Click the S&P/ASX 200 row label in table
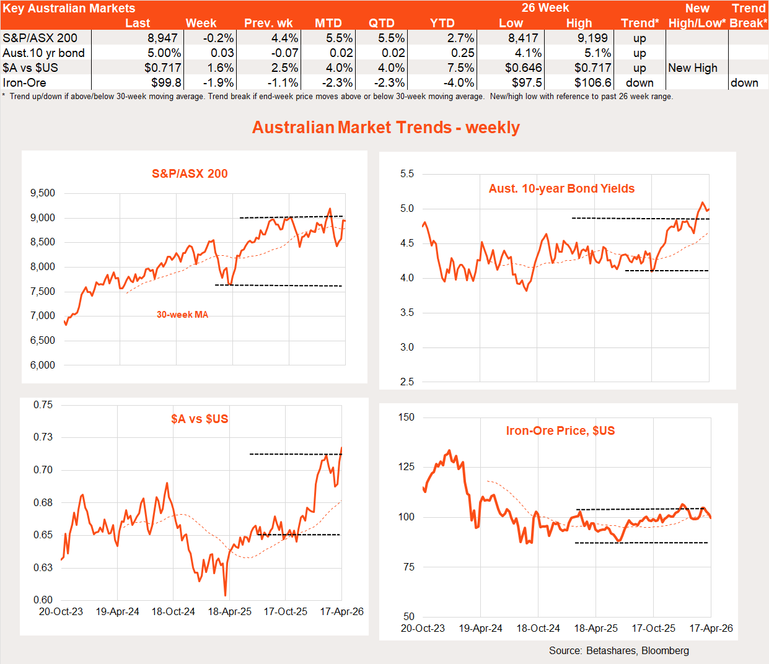 click(40, 38)
